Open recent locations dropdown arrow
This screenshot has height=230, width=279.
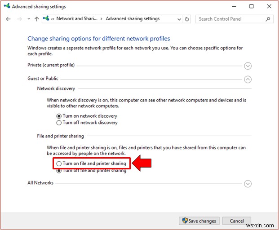(x=29, y=19)
